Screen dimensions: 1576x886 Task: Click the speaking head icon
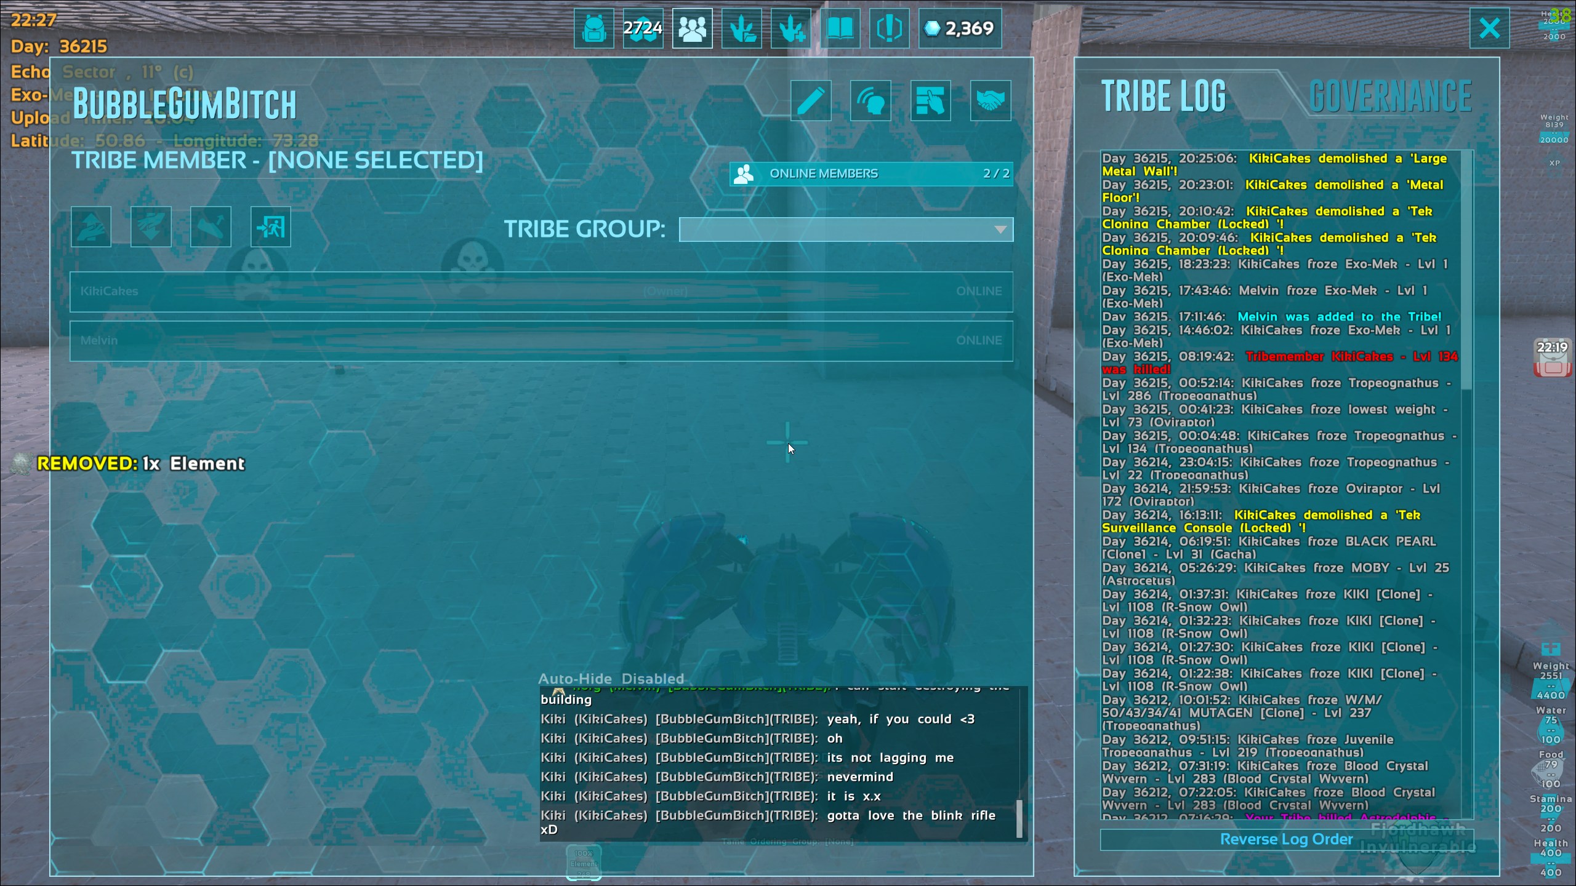(870, 100)
